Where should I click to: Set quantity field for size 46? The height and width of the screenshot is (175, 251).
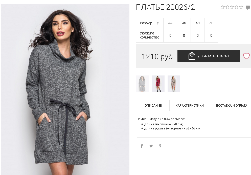coord(184,35)
